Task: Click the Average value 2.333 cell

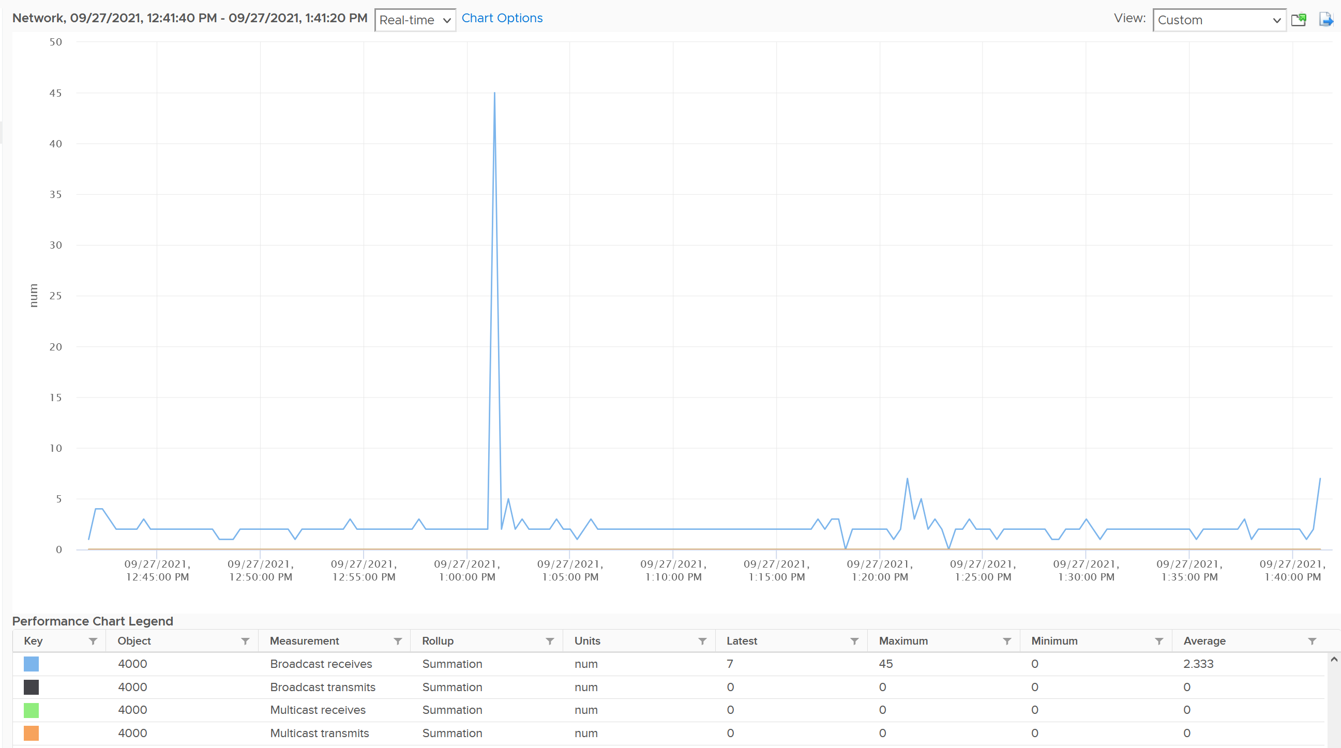Action: 1198,664
